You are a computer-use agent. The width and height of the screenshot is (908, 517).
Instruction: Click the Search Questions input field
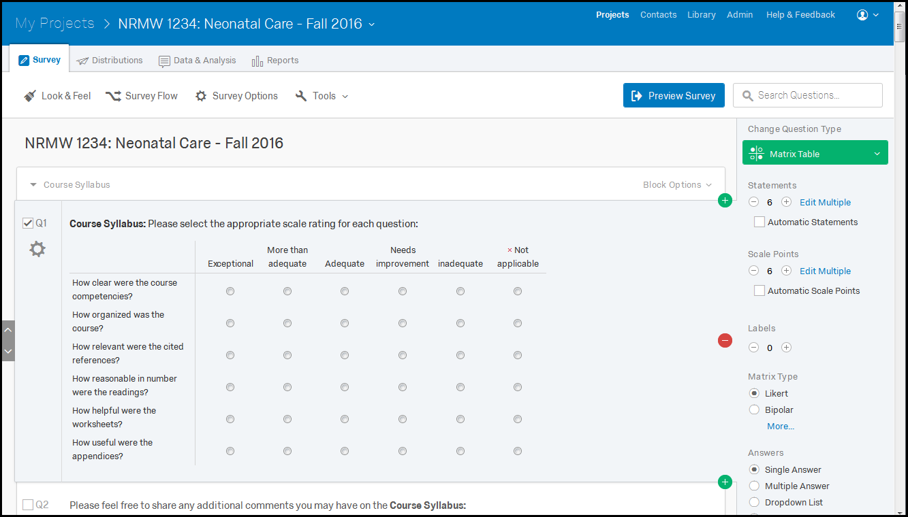coord(807,95)
